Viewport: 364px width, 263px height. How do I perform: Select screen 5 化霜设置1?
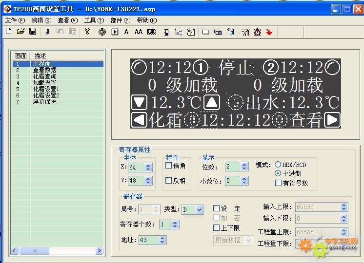pos(58,89)
